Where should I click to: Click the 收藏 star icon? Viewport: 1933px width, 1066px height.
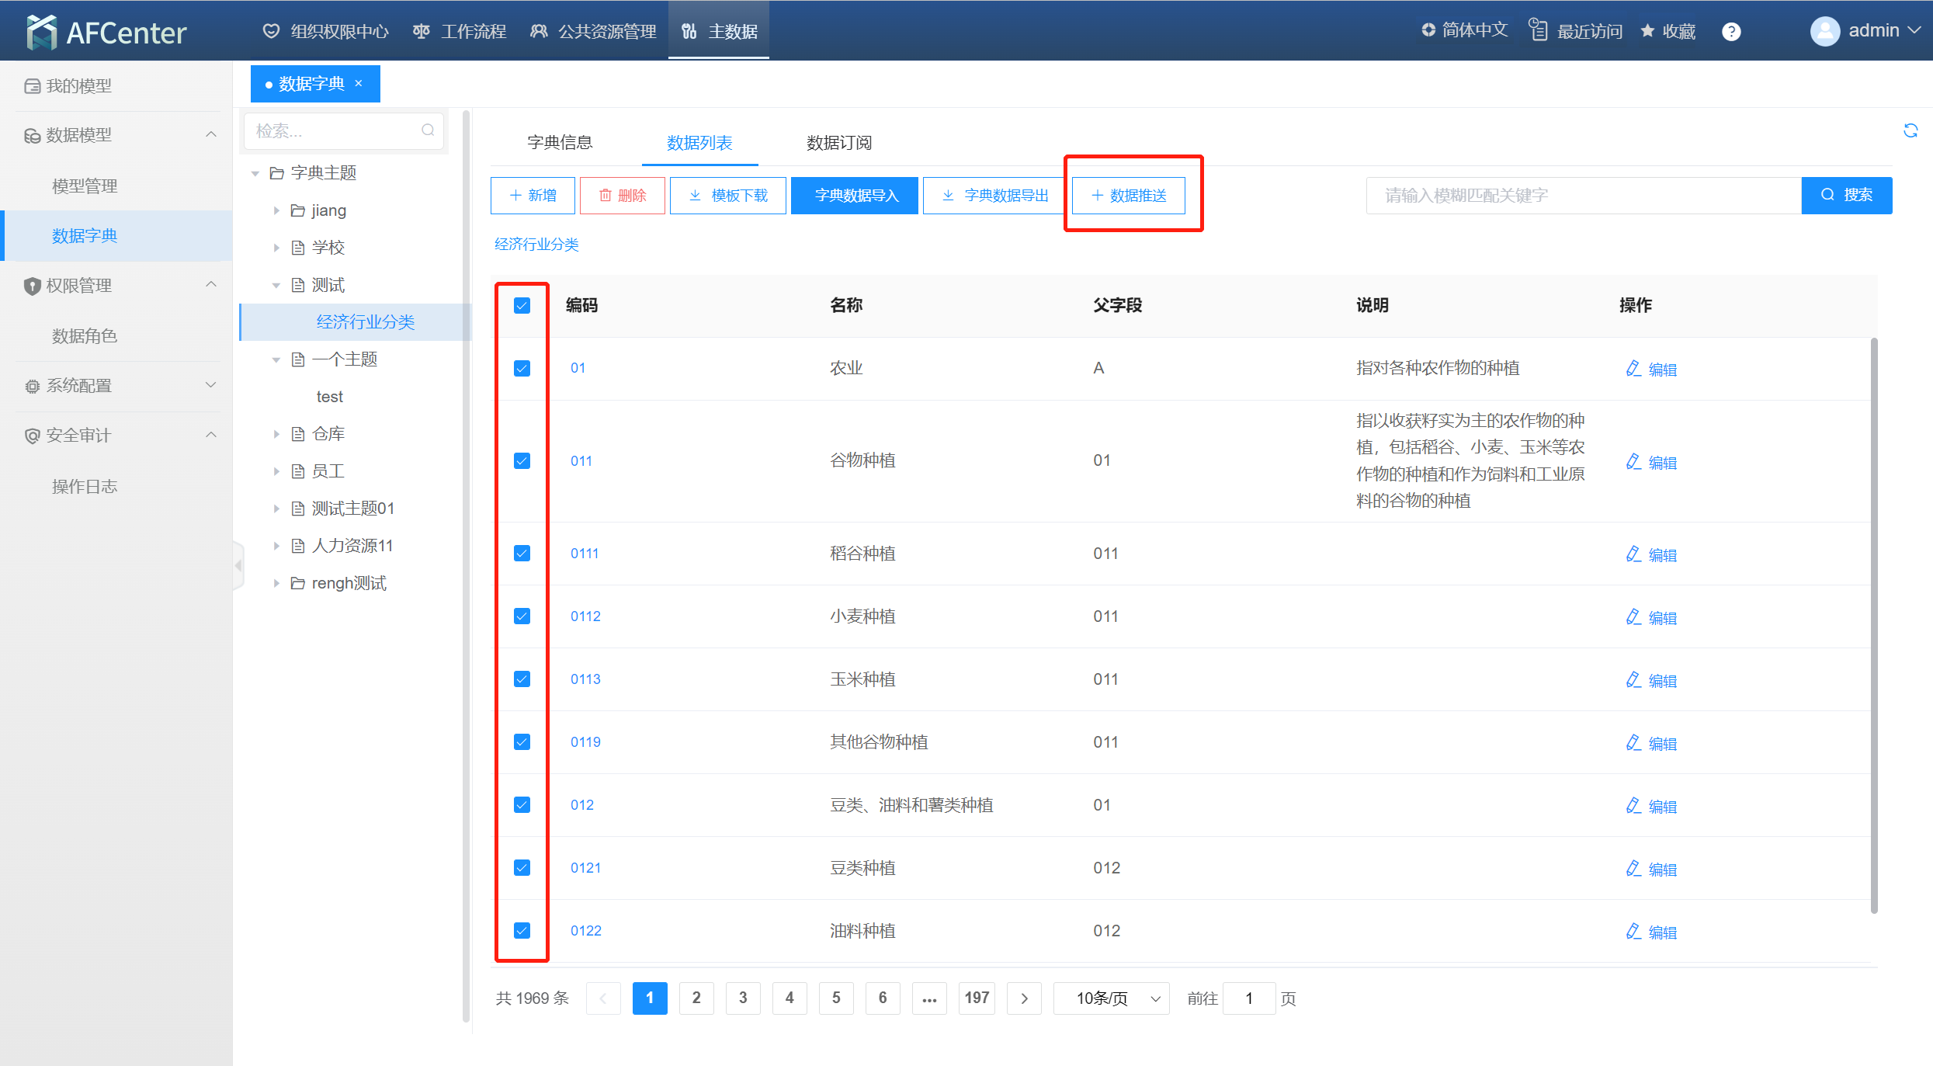pos(1647,31)
